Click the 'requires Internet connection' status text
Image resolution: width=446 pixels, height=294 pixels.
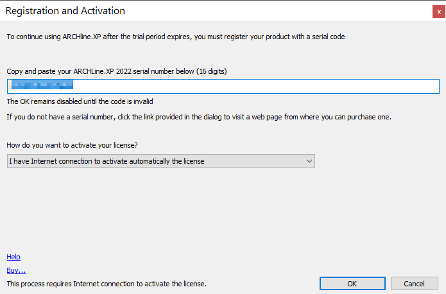coord(107,283)
